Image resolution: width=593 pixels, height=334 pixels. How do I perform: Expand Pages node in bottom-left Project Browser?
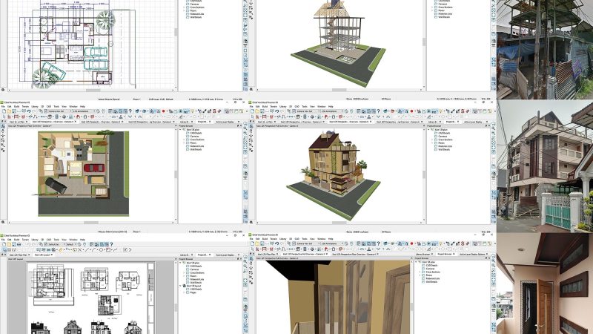[184, 292]
